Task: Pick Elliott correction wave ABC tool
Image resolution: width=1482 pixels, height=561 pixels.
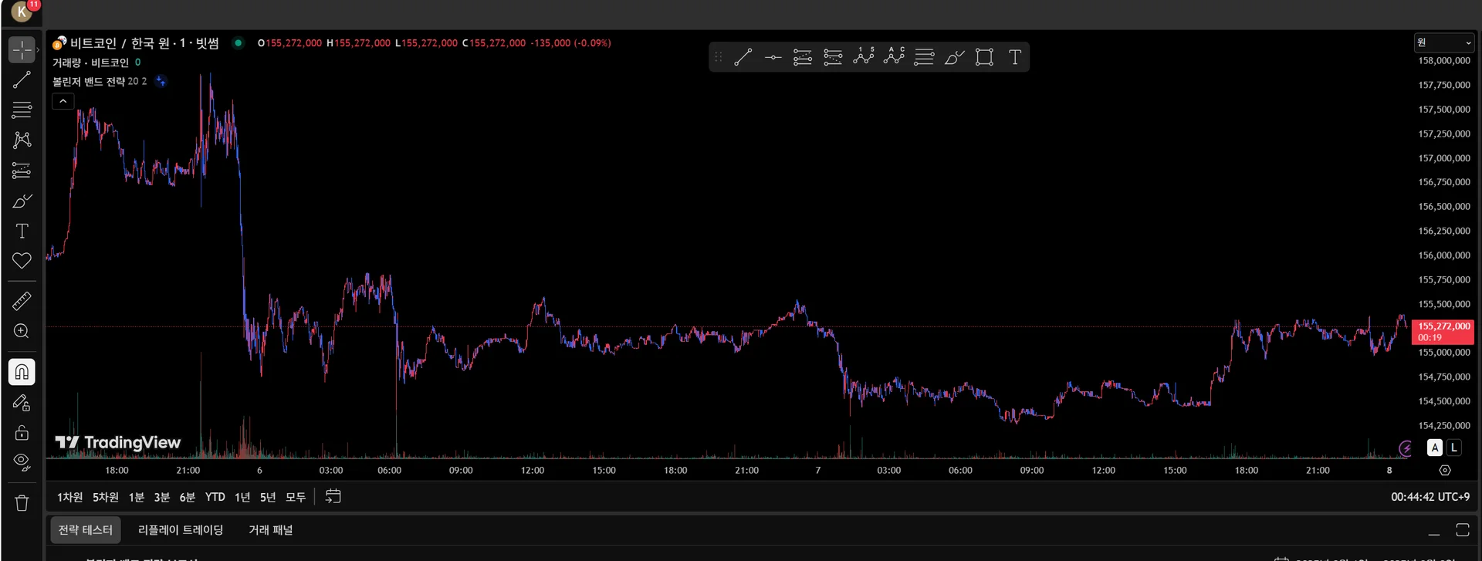Action: [x=894, y=57]
